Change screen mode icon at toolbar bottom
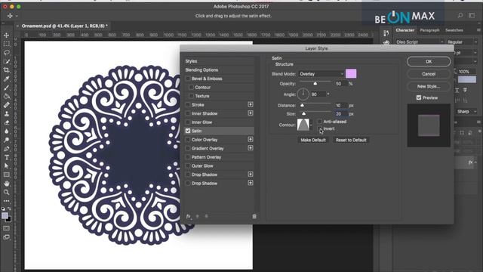The width and height of the screenshot is (483, 272). [7, 237]
